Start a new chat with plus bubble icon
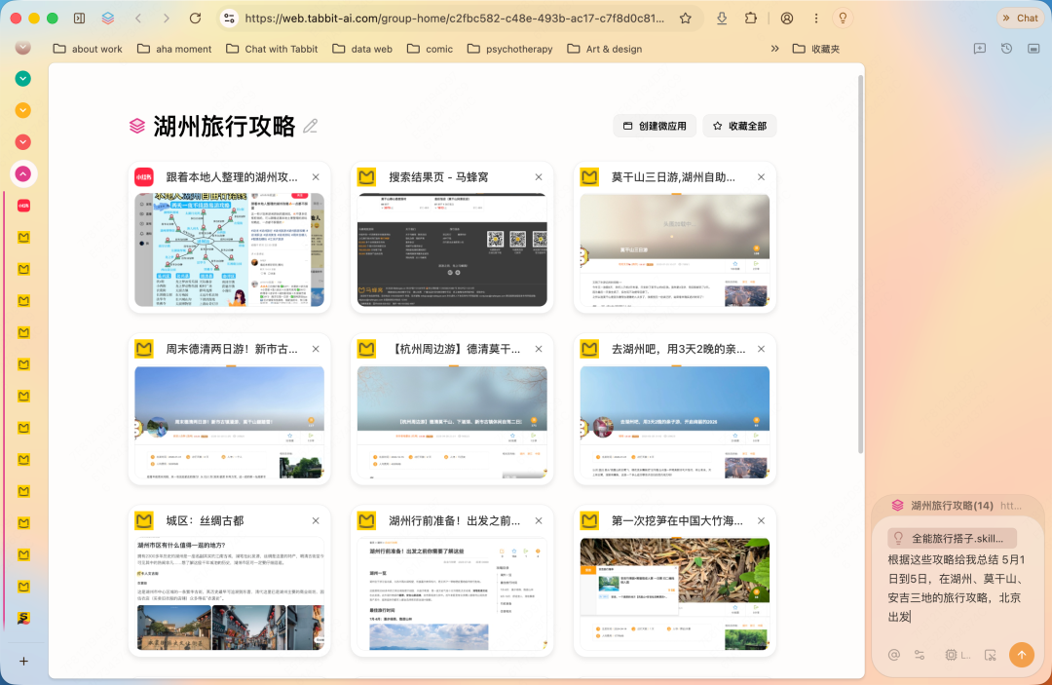The image size is (1052, 685). click(980, 49)
